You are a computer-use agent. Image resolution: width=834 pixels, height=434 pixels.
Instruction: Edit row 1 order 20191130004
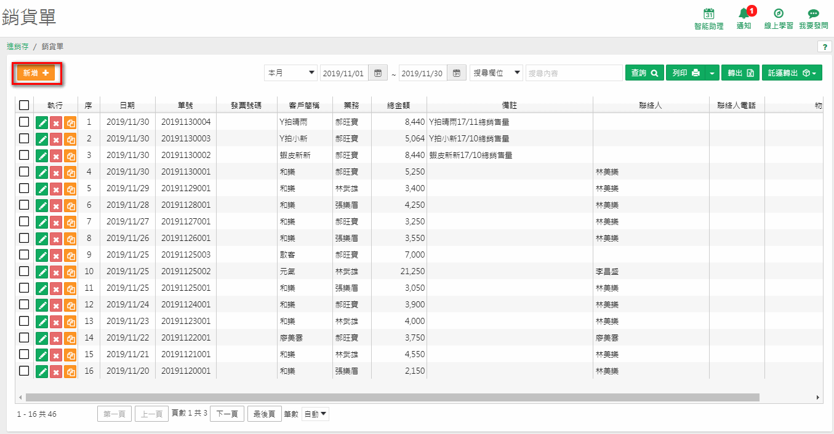(x=42, y=122)
